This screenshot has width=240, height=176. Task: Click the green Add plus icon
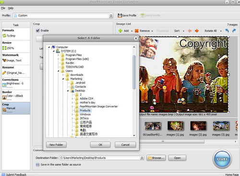[x=120, y=31]
